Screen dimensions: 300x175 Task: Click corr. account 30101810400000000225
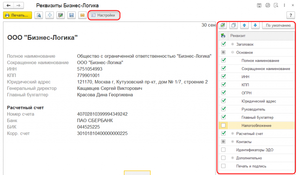tap(102, 133)
